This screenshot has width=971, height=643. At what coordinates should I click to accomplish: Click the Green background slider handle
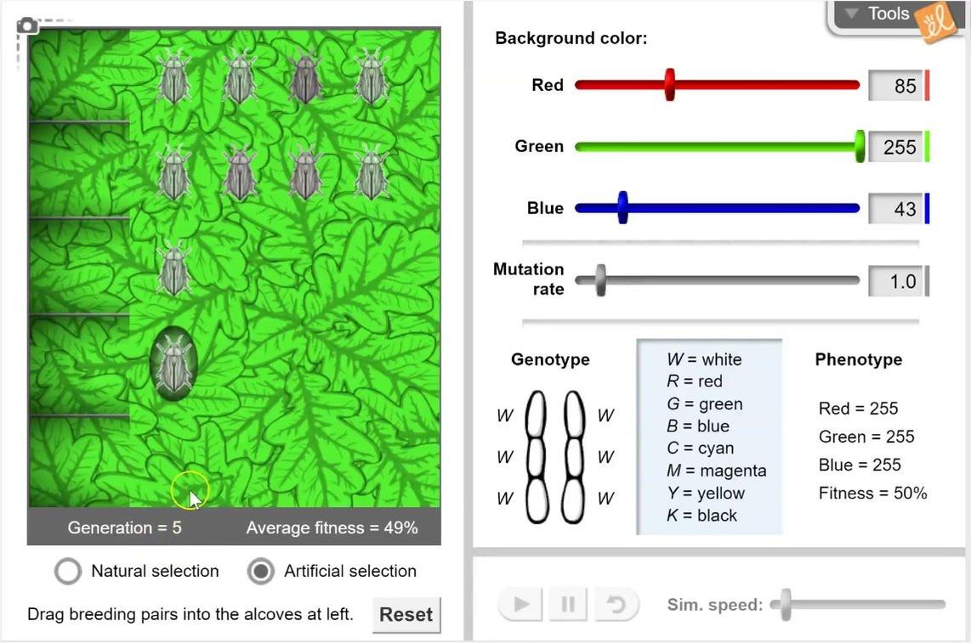click(x=860, y=147)
